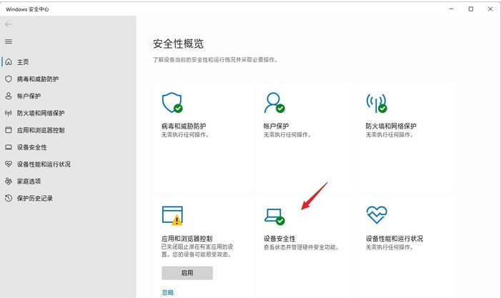Image resolution: width=501 pixels, height=298 pixels.
Task: Navigate to 设备安全性 sidebar label
Action: (31, 147)
